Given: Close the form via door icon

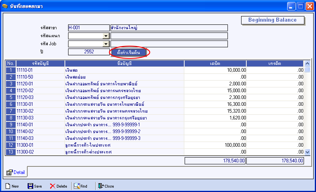Looking at the screenshot, I should coord(101,186).
